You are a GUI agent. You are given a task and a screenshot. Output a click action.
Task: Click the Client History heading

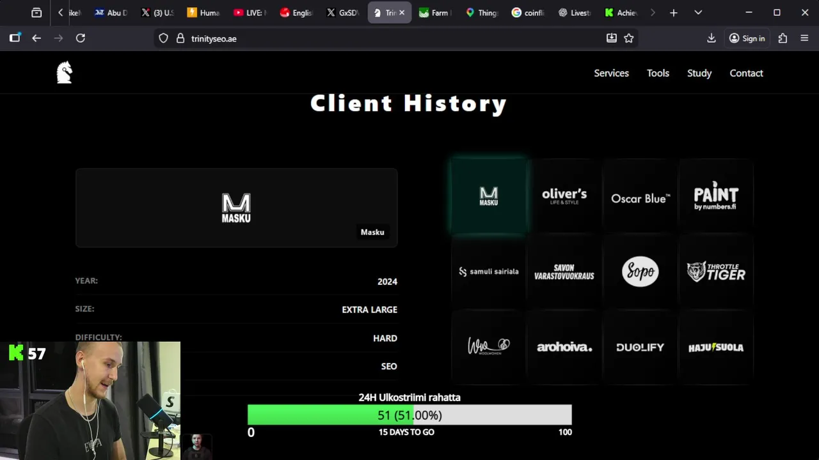coord(409,103)
